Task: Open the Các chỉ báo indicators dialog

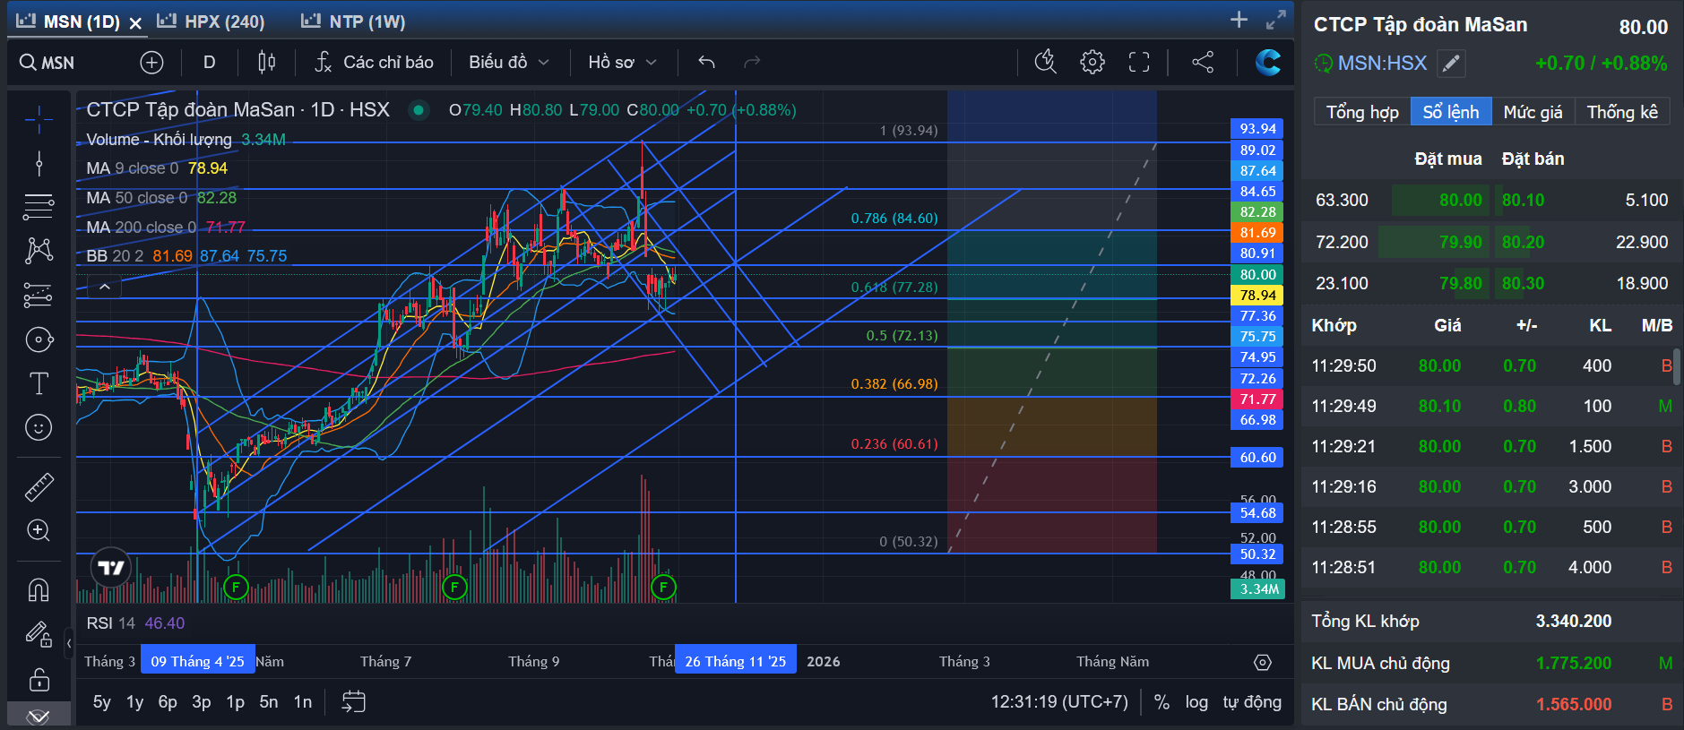Action: point(374,63)
